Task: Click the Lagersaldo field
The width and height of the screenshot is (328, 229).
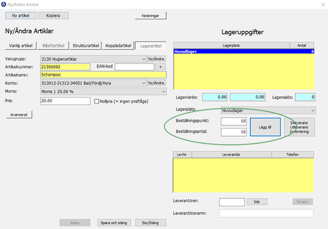Action: click(305, 97)
